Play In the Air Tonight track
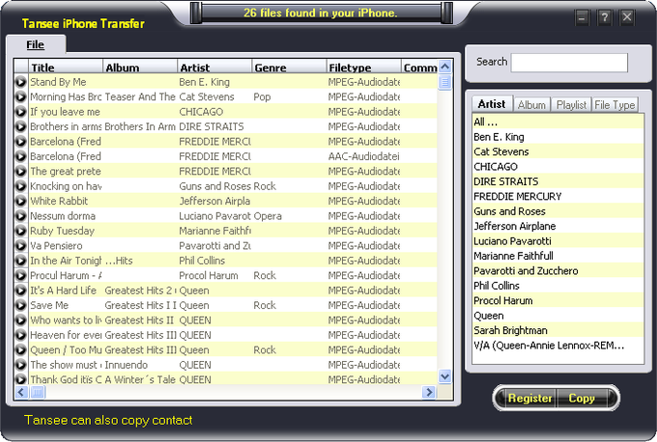Viewport: 657px width, 442px height. 20,261
